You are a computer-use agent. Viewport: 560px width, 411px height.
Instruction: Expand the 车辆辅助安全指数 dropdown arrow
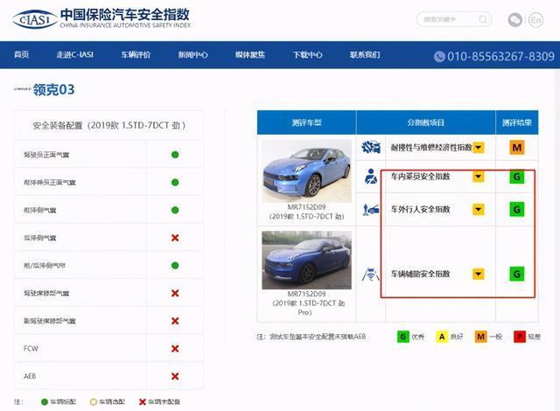click(479, 274)
